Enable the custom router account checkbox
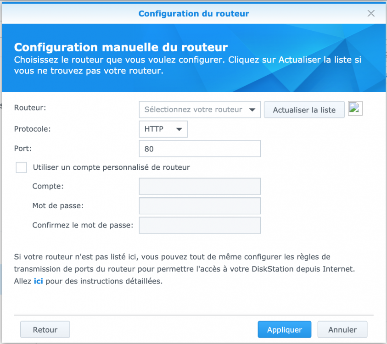This screenshot has width=387, height=344. [22, 167]
